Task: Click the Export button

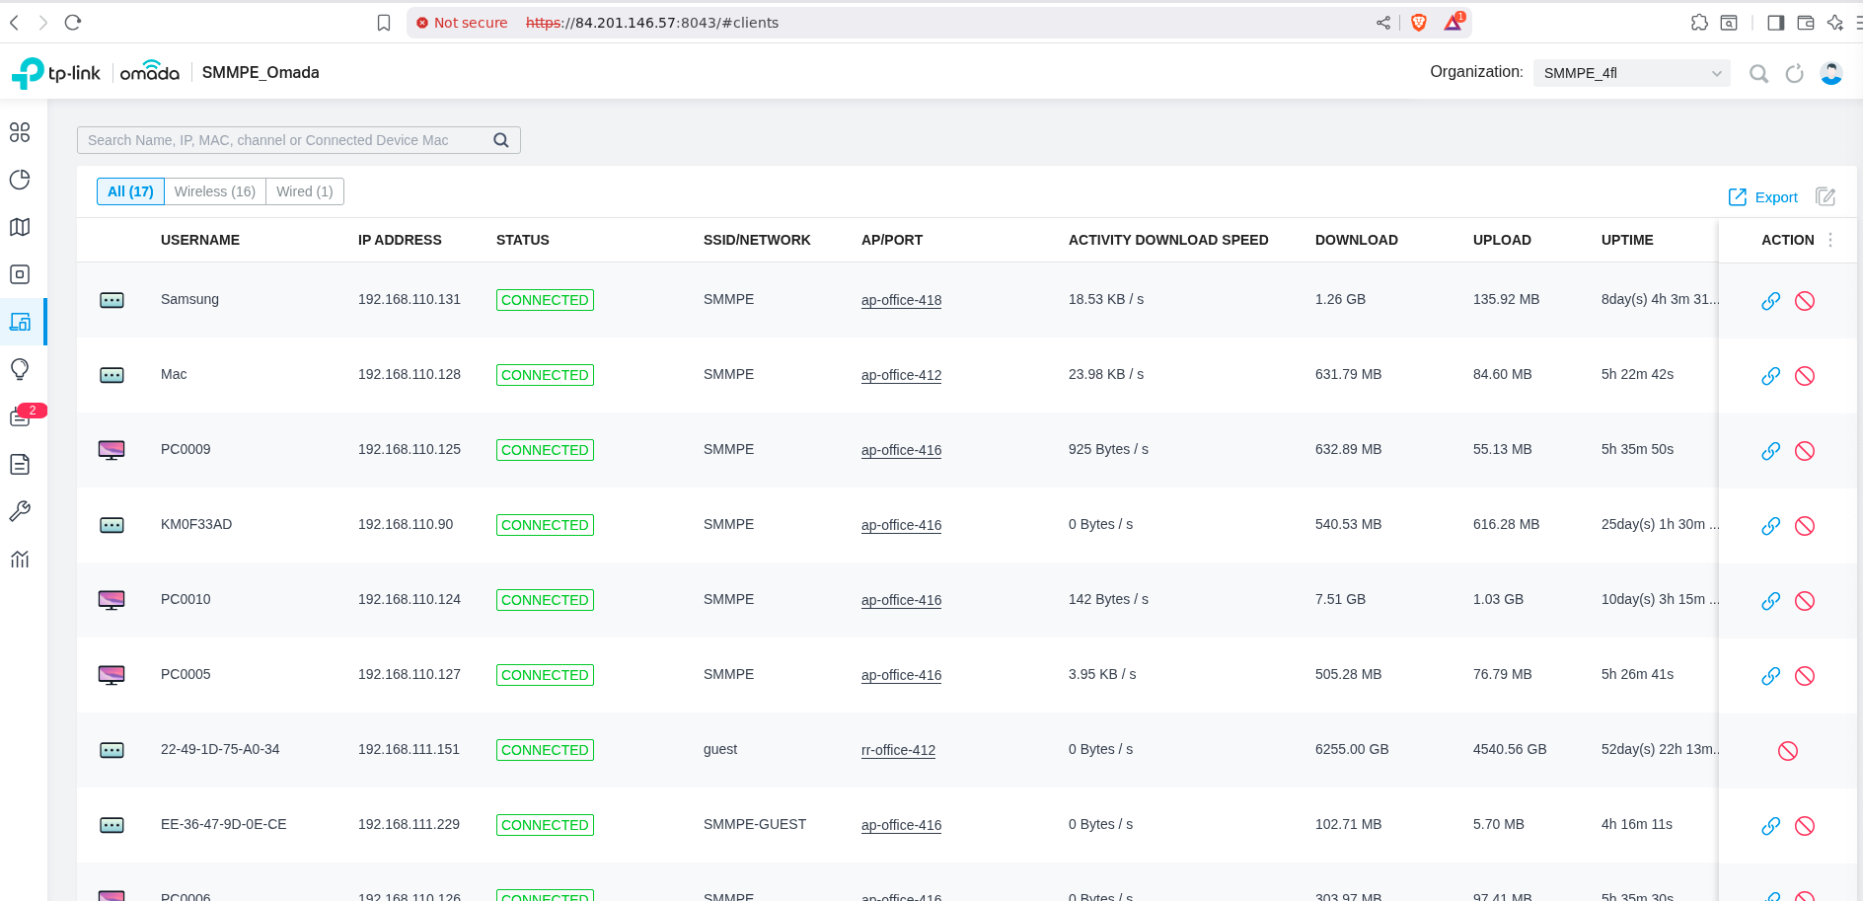Action: pos(1763,197)
